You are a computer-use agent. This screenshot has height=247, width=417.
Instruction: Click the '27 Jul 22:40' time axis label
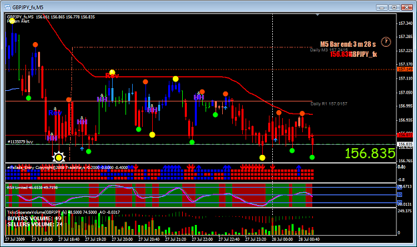click(229, 239)
